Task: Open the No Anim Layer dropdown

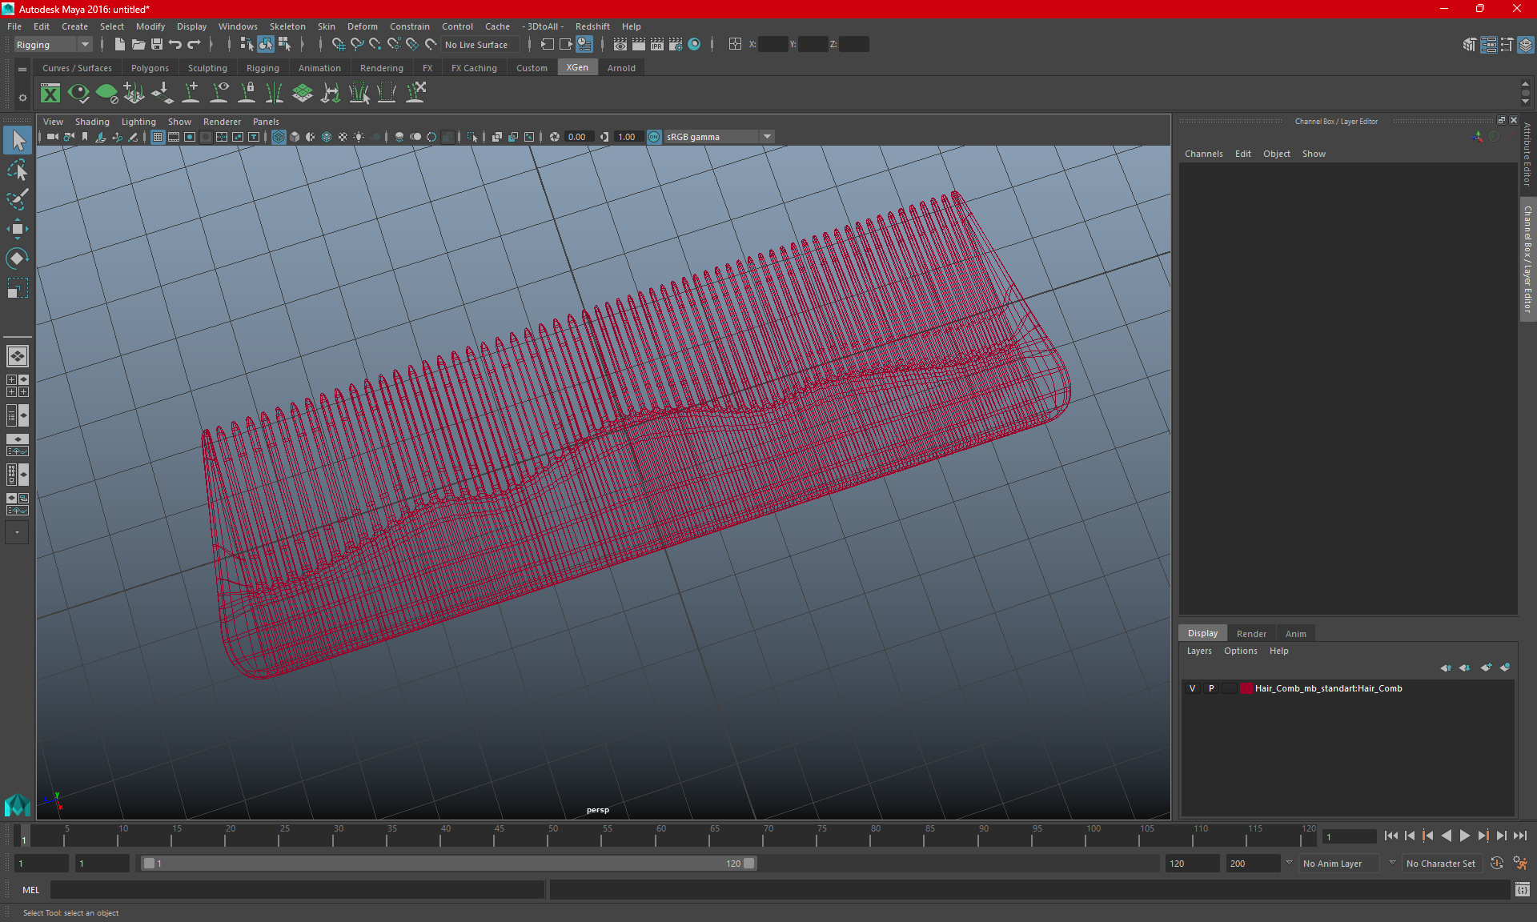Action: click(1338, 864)
